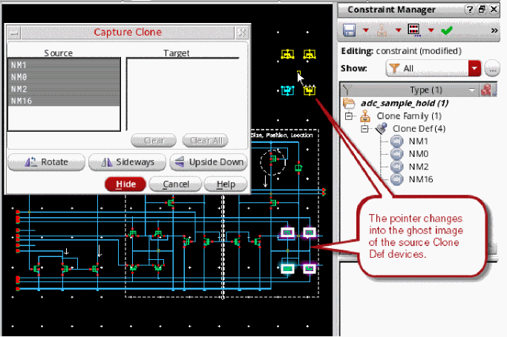
Task: Click the ellipsis button beside Show filter
Action: tap(491, 69)
